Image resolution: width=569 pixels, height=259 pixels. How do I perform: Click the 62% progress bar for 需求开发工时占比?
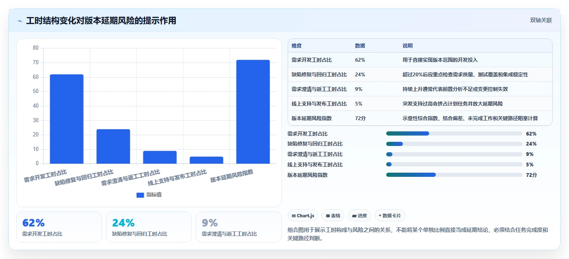click(x=454, y=133)
